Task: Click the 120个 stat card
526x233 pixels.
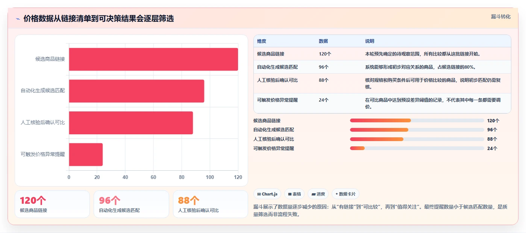Action: pos(52,204)
